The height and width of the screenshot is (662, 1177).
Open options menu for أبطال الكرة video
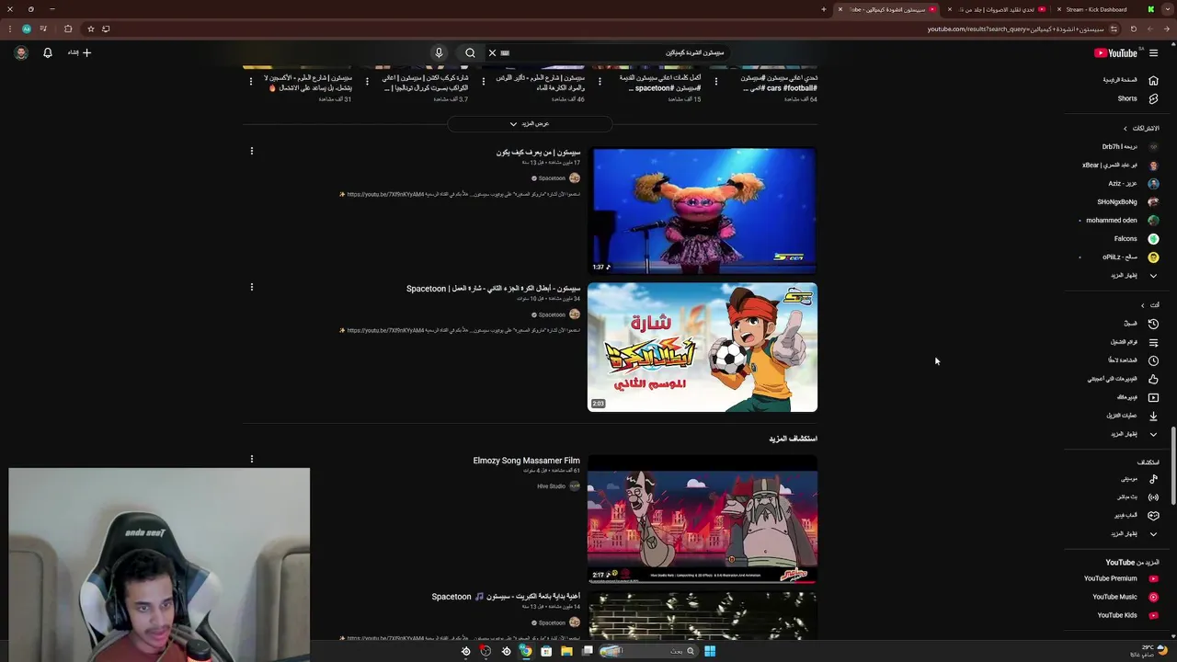(251, 287)
